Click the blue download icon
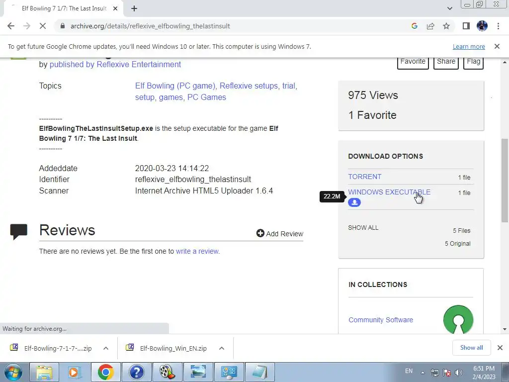 click(x=354, y=202)
